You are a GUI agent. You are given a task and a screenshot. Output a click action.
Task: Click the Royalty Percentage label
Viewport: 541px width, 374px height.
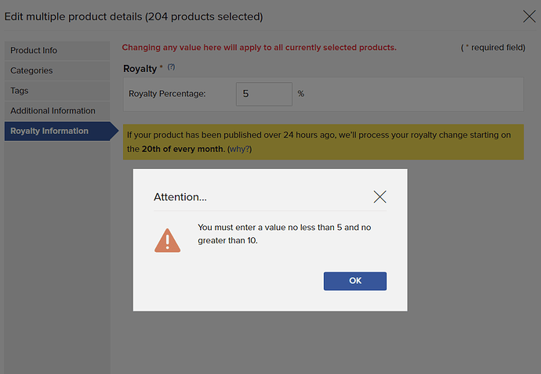point(167,94)
